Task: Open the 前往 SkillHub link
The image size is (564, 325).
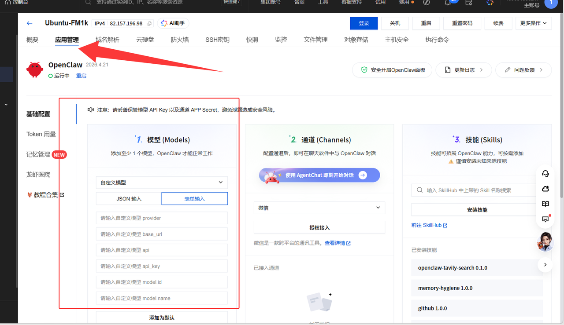Action: [x=429, y=225]
